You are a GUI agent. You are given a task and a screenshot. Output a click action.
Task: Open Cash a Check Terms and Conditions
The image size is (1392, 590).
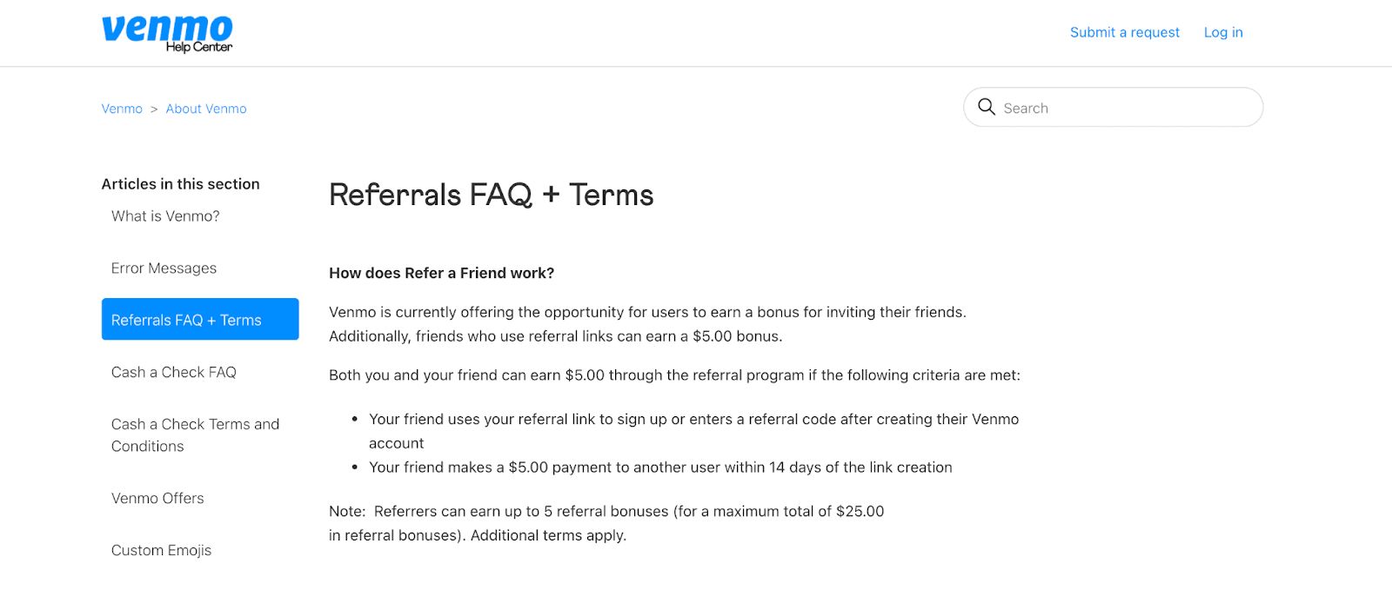click(195, 434)
